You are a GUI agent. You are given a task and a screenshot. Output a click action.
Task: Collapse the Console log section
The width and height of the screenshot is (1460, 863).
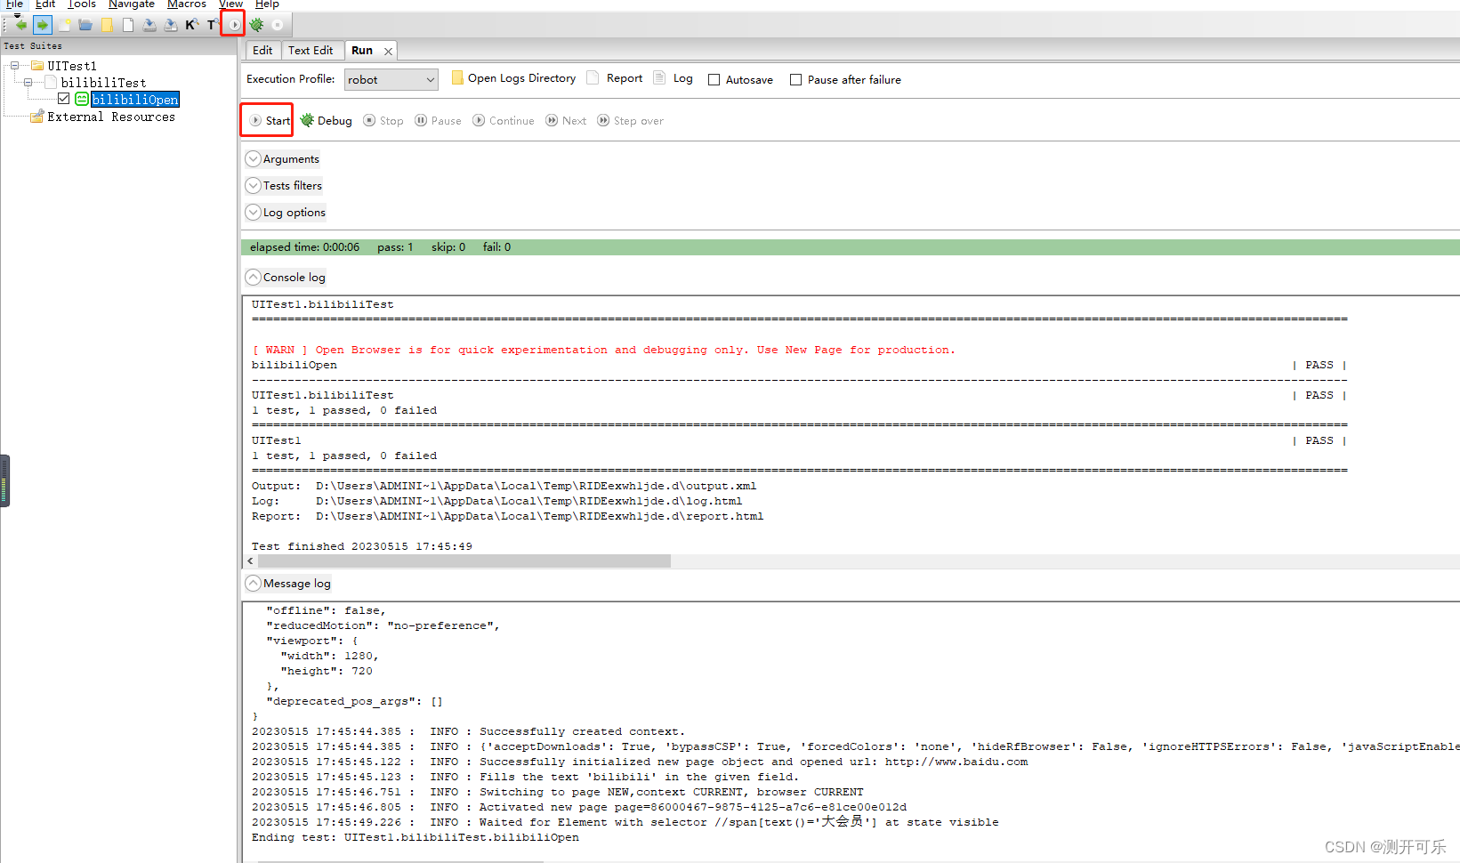(254, 278)
